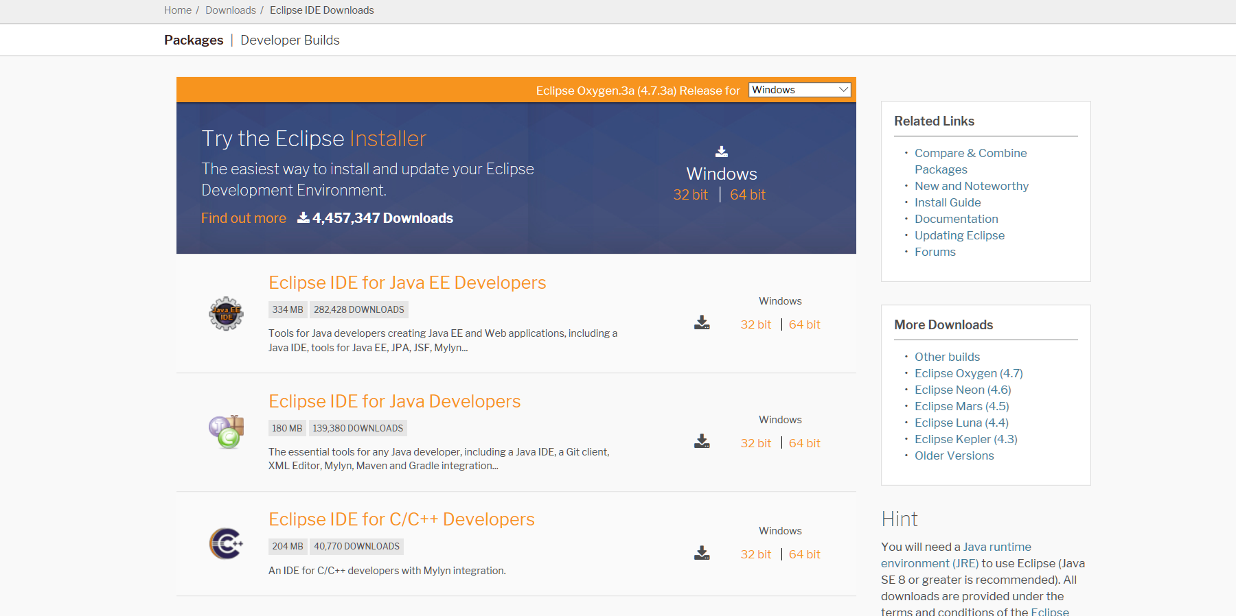Click the 139,380 DOWNLOADS badge
The height and width of the screenshot is (616, 1236).
pyautogui.click(x=358, y=428)
